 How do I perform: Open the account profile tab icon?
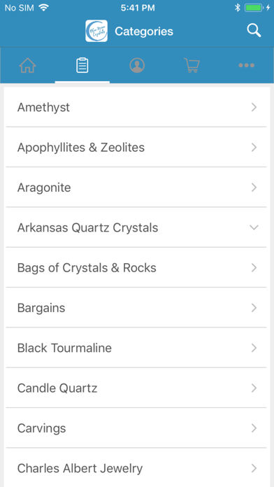[137, 66]
